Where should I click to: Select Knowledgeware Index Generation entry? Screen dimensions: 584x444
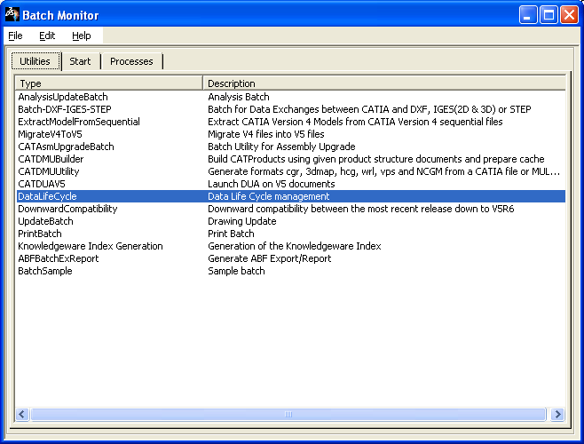[x=91, y=246]
